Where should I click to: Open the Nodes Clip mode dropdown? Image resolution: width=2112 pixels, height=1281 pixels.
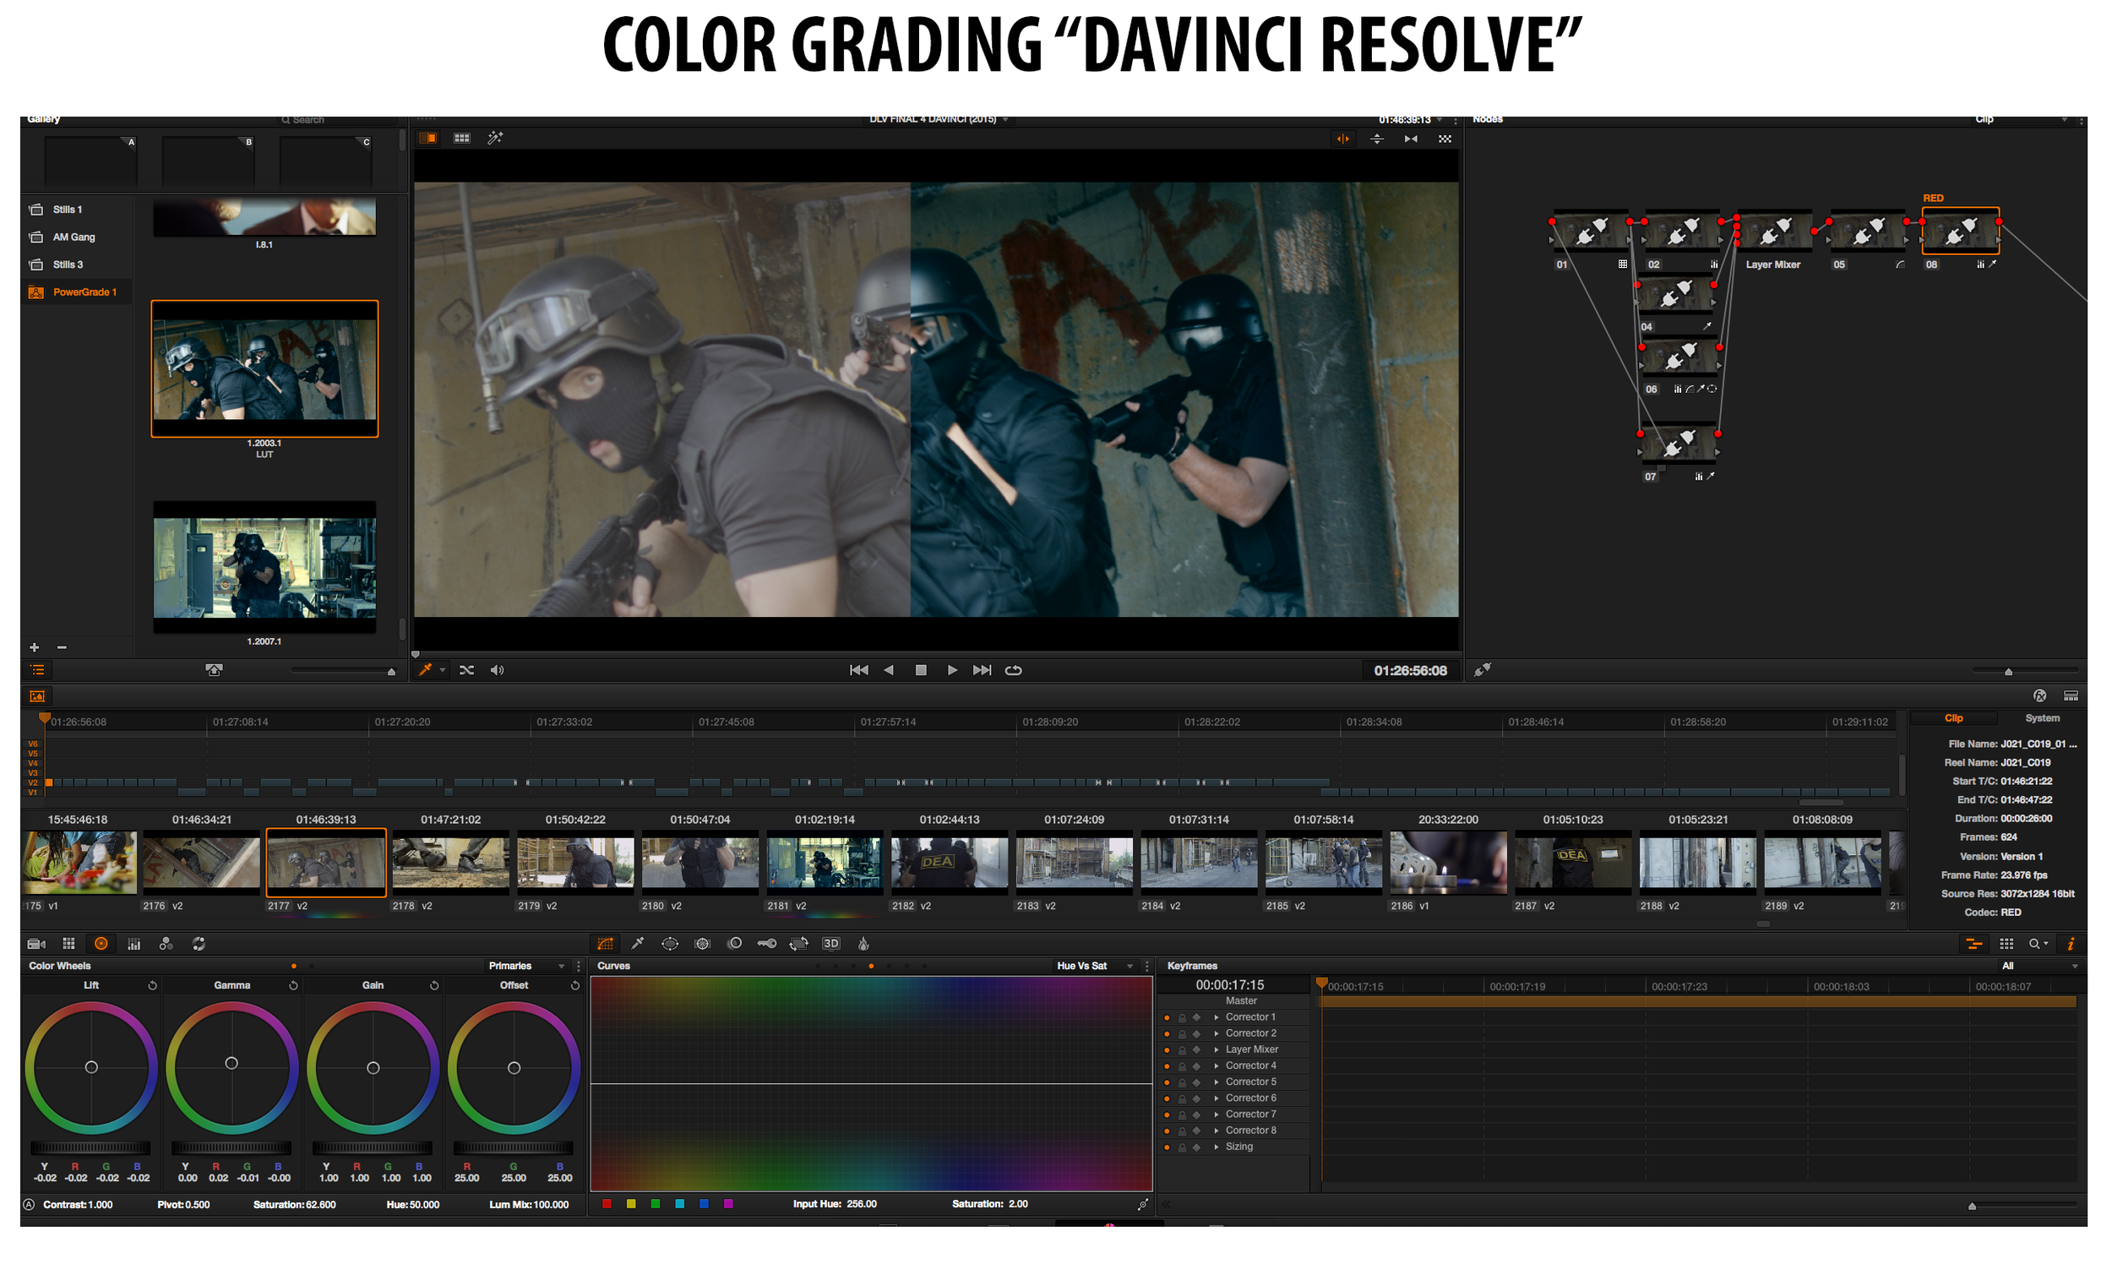[x=2022, y=119]
